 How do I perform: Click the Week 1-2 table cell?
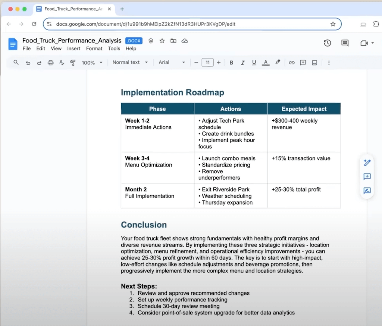tap(157, 133)
